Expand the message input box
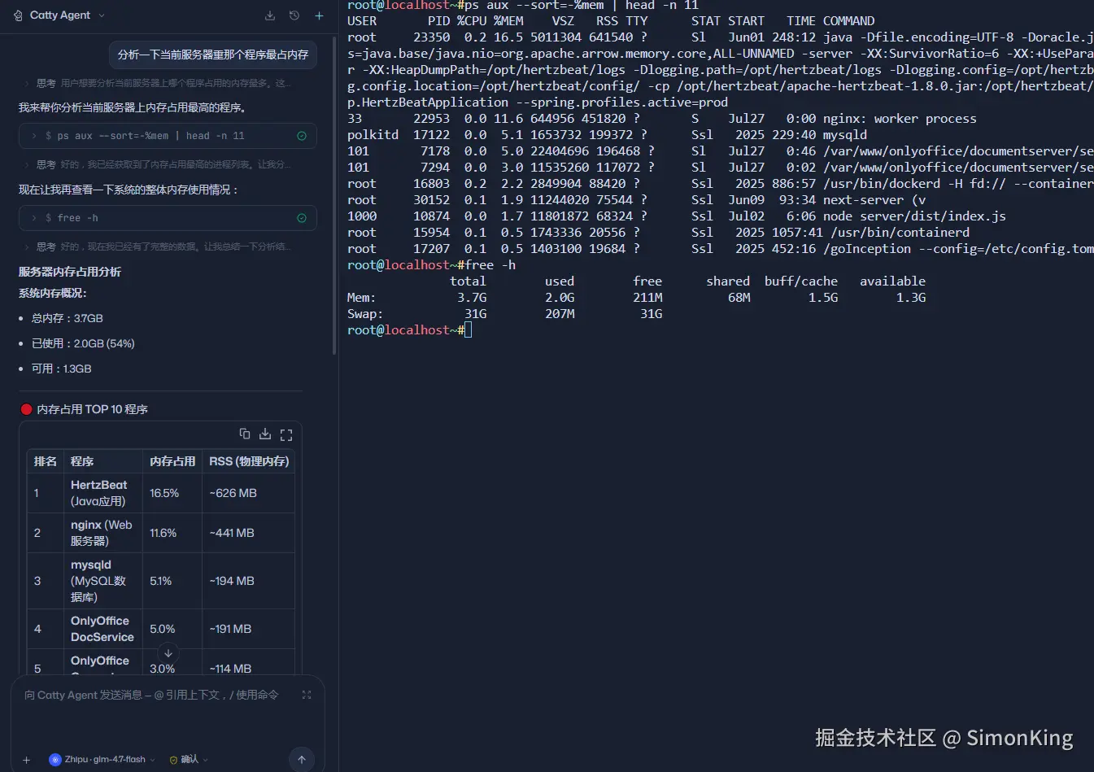Image resolution: width=1094 pixels, height=772 pixels. [307, 695]
